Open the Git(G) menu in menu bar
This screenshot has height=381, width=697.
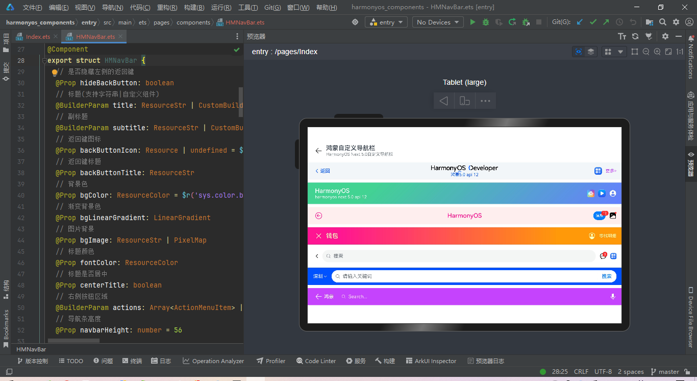pyautogui.click(x=272, y=8)
